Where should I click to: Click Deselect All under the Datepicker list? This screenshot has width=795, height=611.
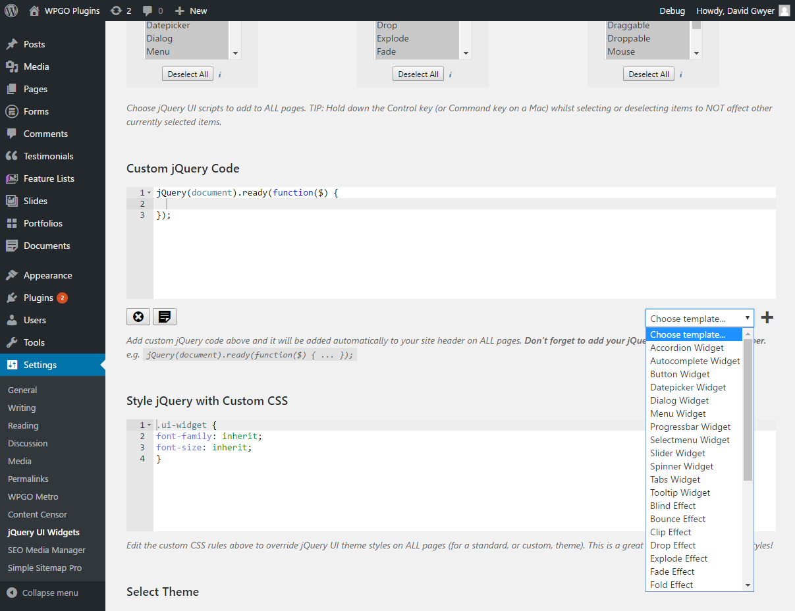tap(188, 74)
